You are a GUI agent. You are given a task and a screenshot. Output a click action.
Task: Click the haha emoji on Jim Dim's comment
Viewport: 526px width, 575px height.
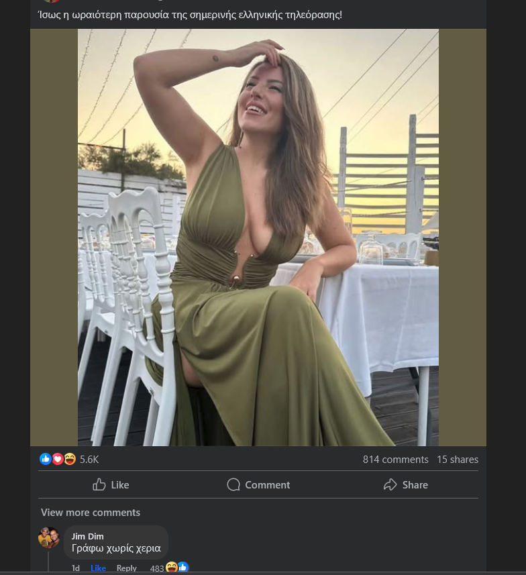coord(172,568)
